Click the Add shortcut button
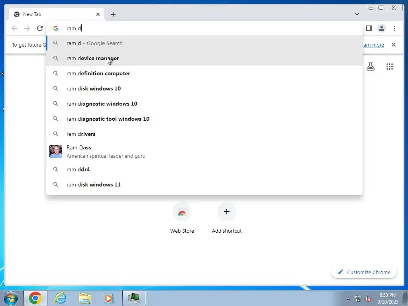The image size is (408, 306). point(227,218)
